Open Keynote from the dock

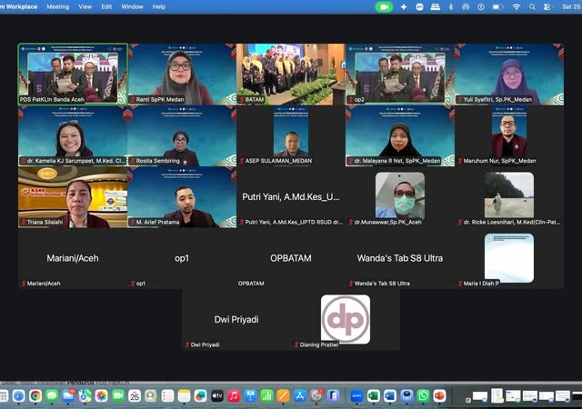pos(250,396)
